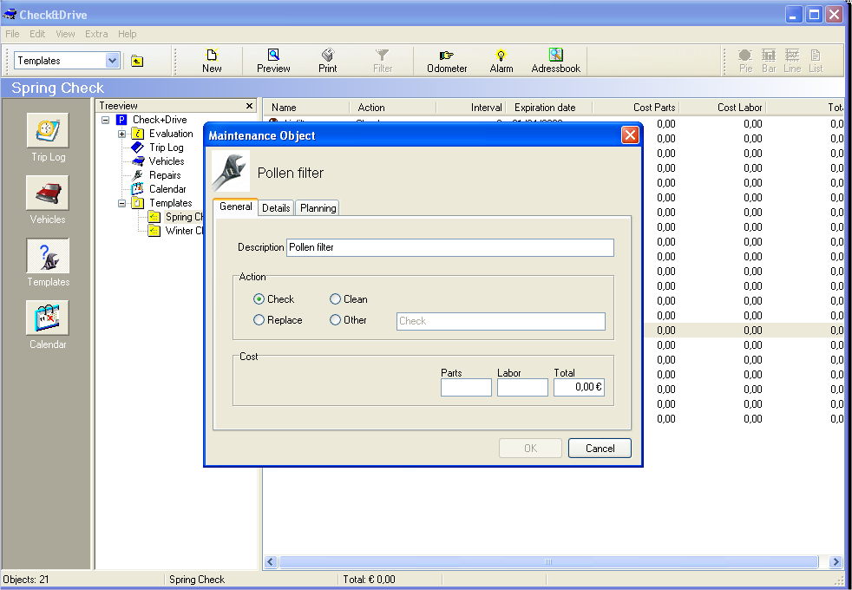Screen dimensions: 852x590
Task: Sort by the Interval column header
Action: point(470,108)
